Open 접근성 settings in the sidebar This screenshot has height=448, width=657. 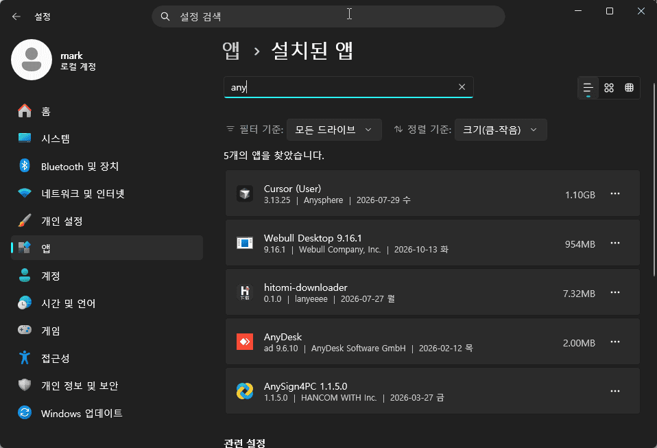[x=107, y=358]
